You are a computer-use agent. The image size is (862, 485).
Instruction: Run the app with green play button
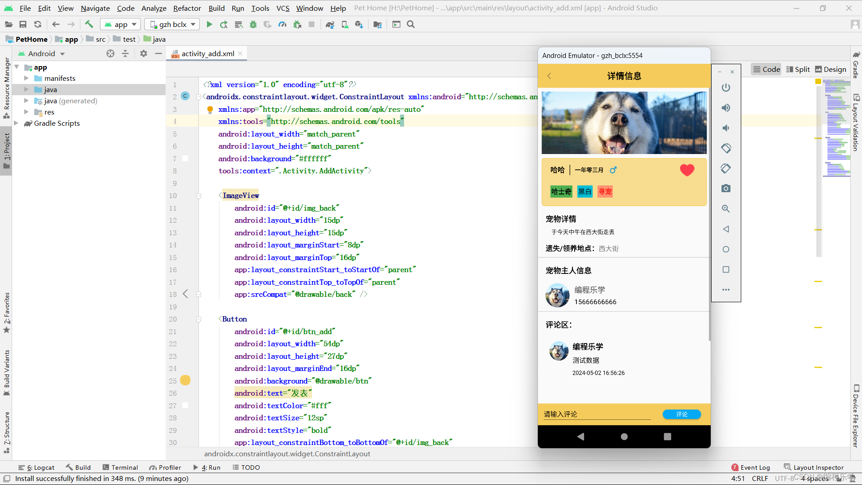click(x=209, y=25)
